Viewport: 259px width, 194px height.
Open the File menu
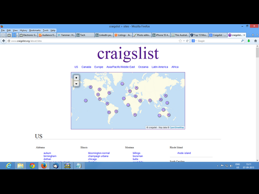(3, 30)
